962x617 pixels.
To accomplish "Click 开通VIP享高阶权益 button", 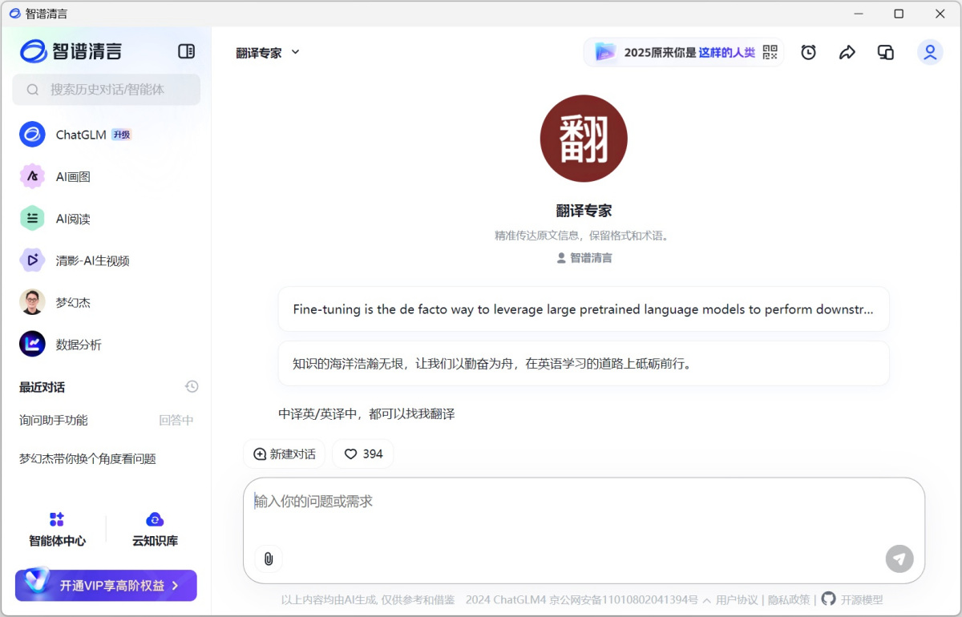I will click(x=105, y=586).
